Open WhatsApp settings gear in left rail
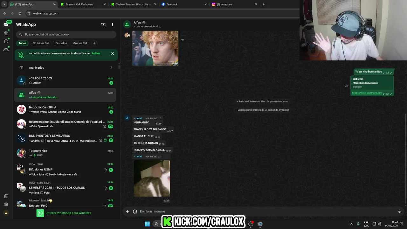 (6, 205)
